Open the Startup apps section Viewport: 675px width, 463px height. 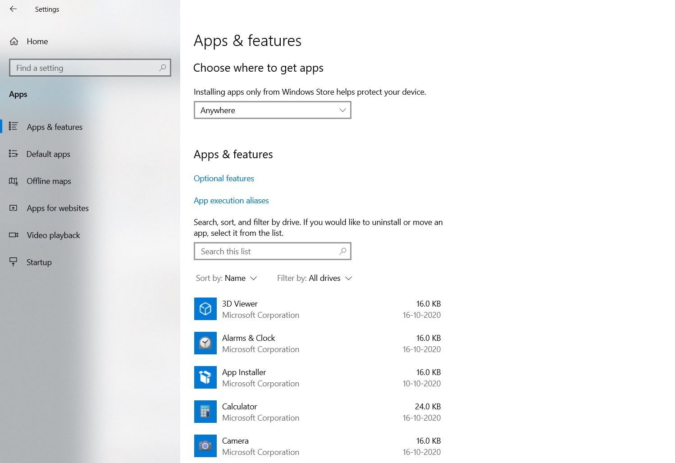tap(39, 262)
